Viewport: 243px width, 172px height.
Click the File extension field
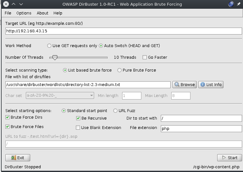(x=201, y=129)
